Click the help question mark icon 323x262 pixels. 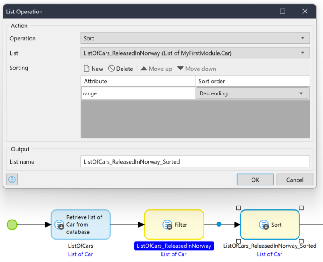12,180
